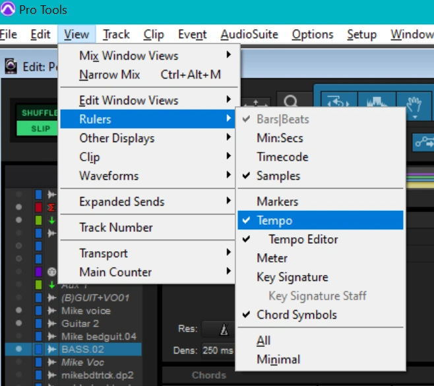Click the Pro Tools logo icon
Screen dimensions: 434x386
[9, 11]
